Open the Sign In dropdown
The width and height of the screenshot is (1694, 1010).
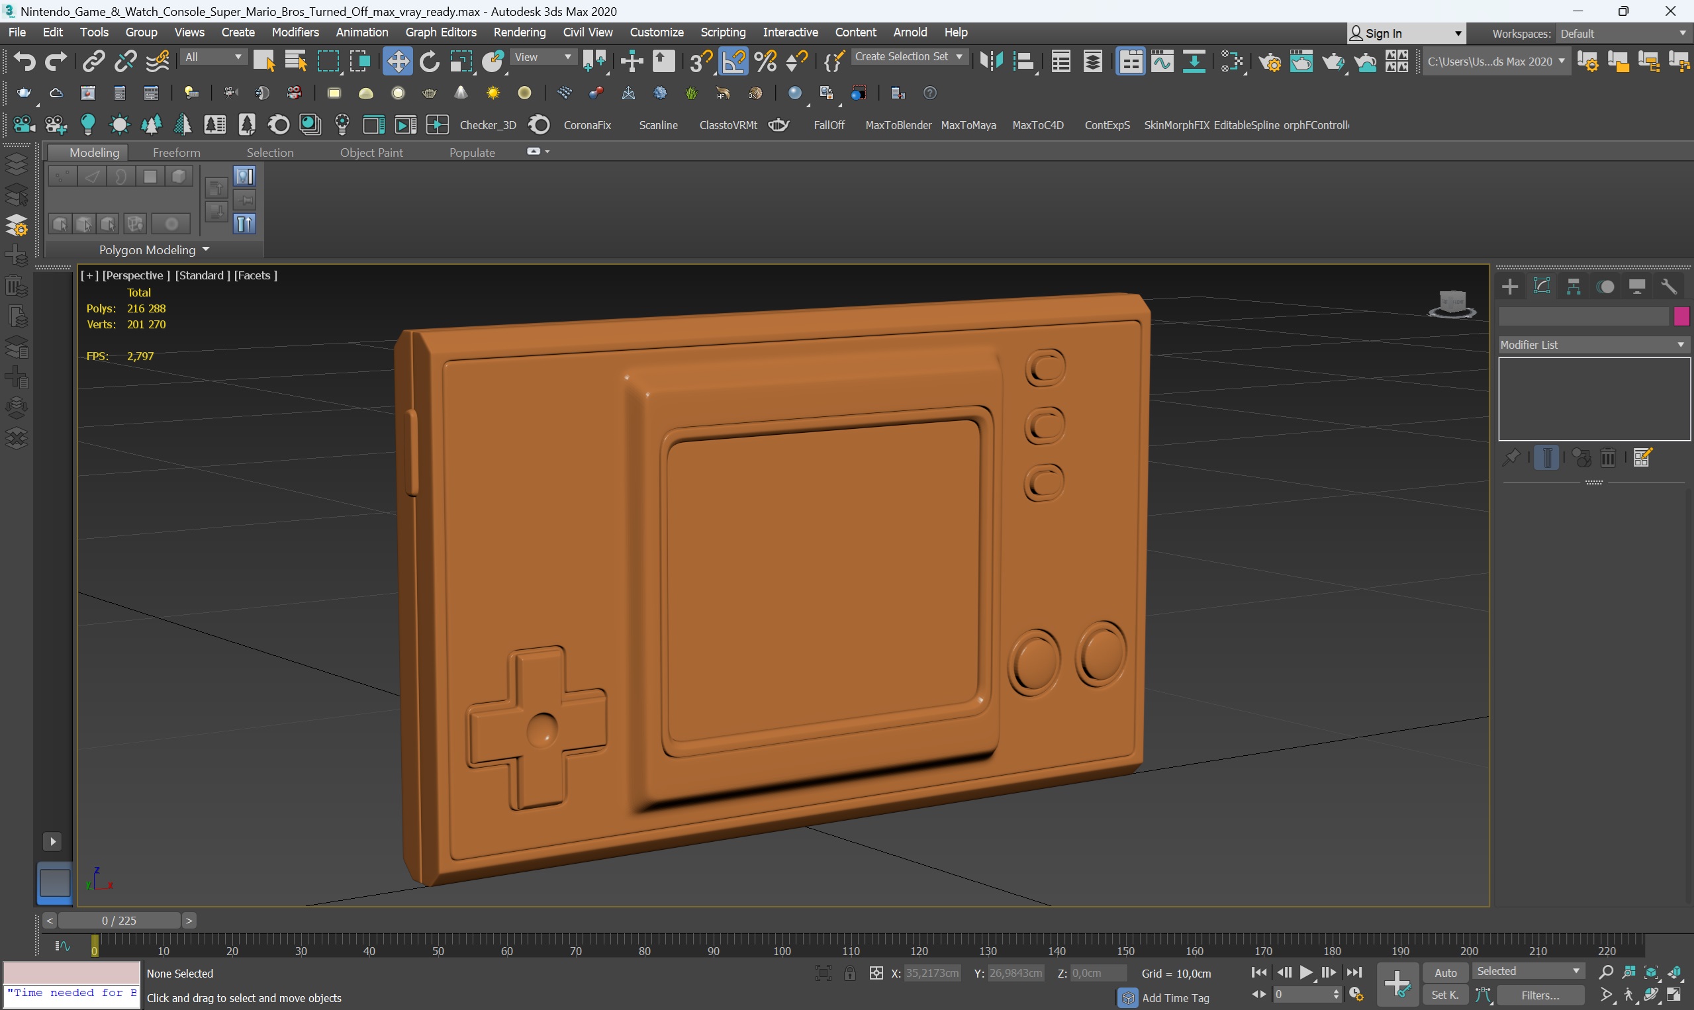coord(1406,32)
